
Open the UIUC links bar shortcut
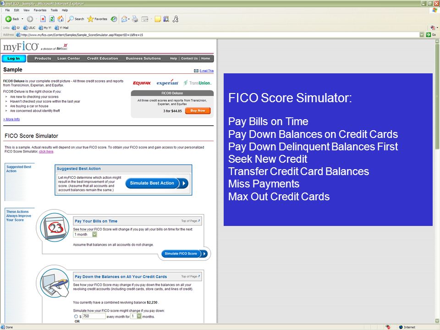pyautogui.click(x=29, y=28)
